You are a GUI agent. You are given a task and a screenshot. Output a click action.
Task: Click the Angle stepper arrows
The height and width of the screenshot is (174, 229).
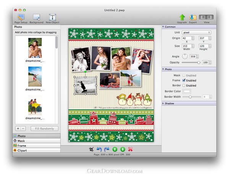(197, 56)
